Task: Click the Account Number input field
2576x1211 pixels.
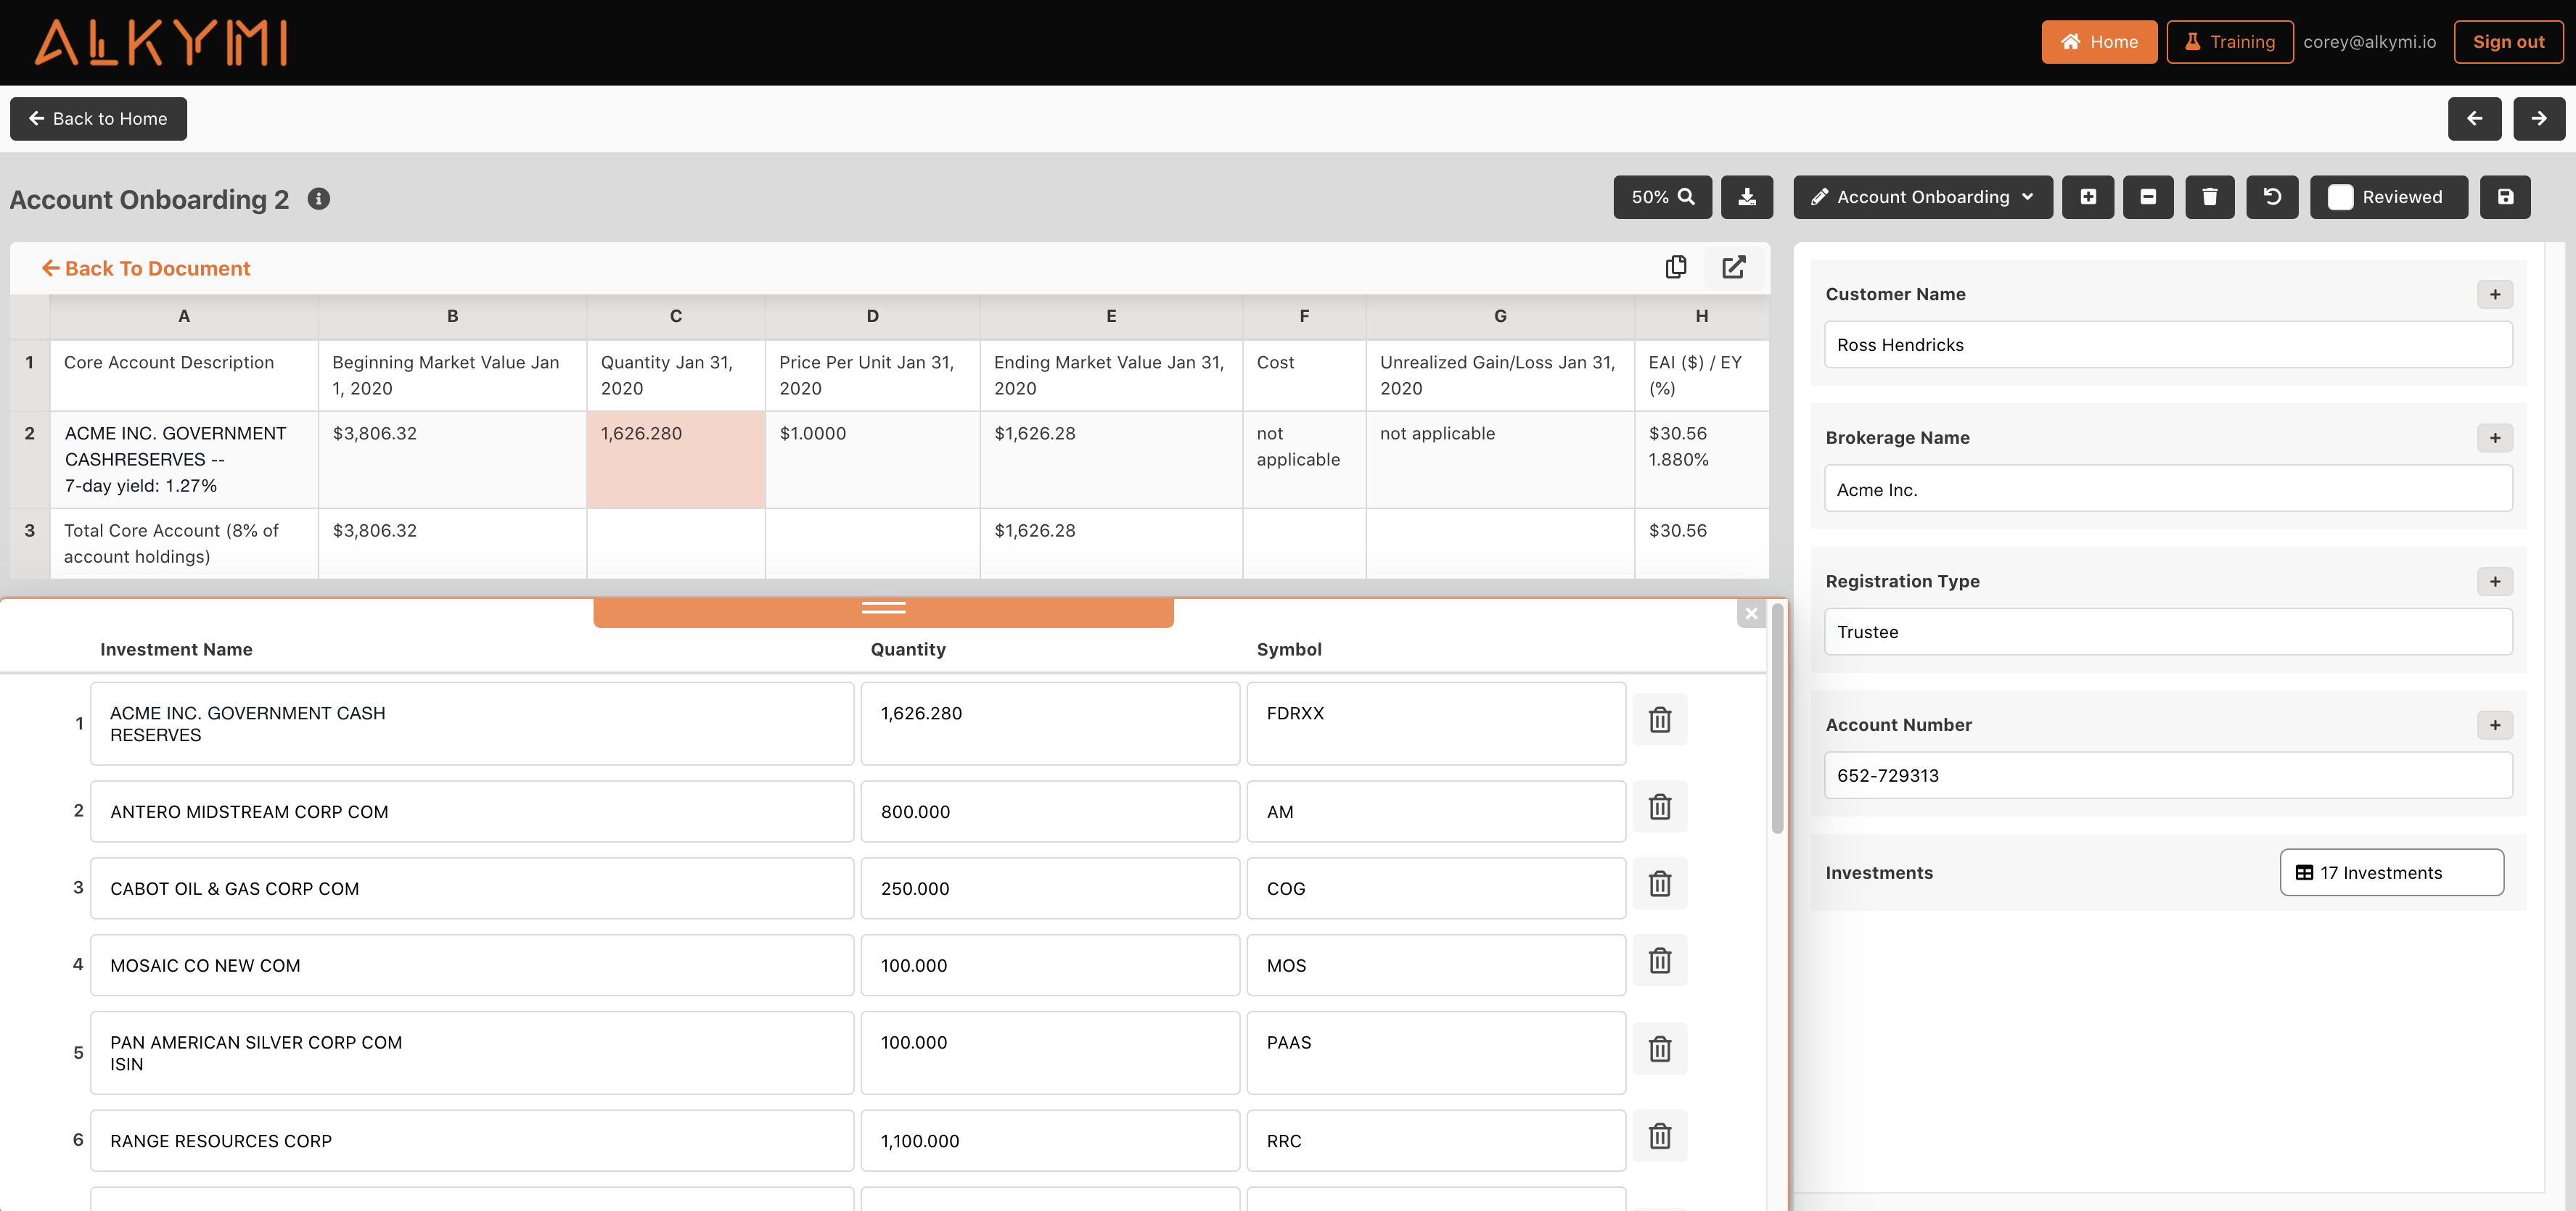Action: coord(2167,775)
